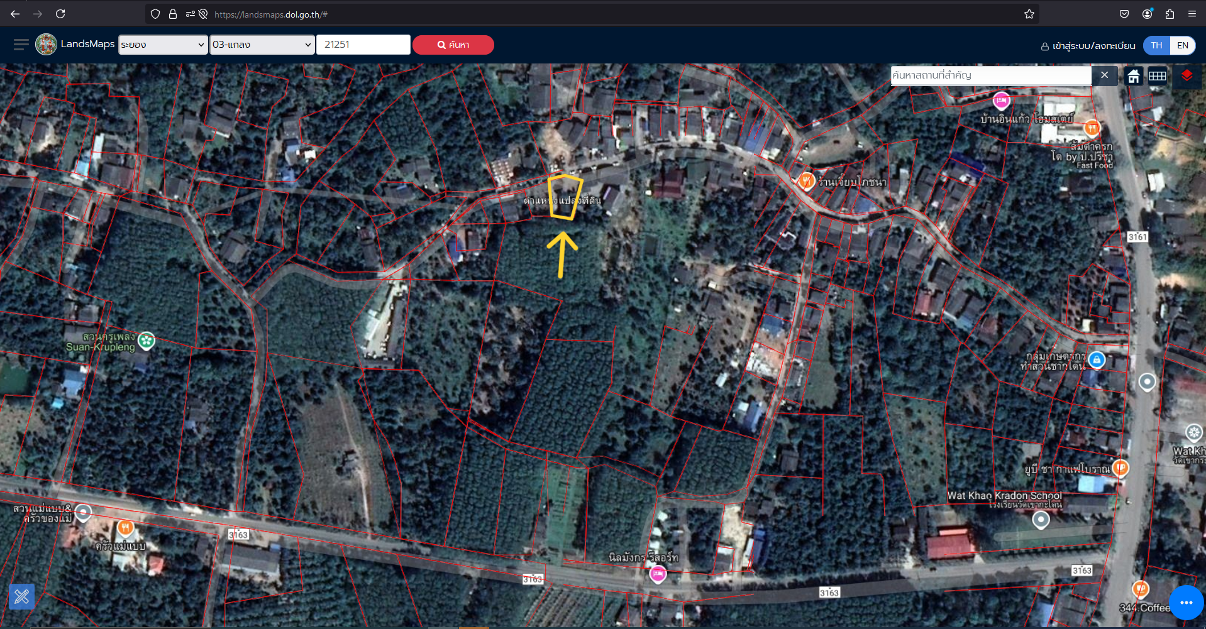
Task: Expand the 03-แกลง district dropdown
Action: tap(262, 45)
